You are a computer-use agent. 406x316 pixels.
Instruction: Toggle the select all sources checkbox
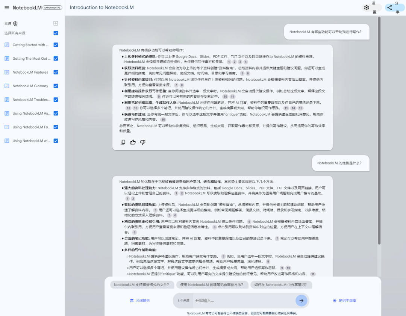pyautogui.click(x=56, y=33)
